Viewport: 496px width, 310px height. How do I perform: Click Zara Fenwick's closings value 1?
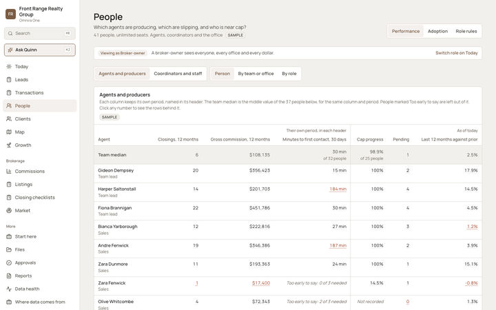coord(197,283)
